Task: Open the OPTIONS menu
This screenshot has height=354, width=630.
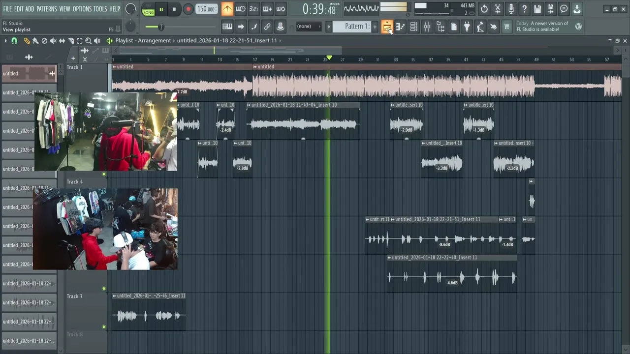Action: coord(82,9)
